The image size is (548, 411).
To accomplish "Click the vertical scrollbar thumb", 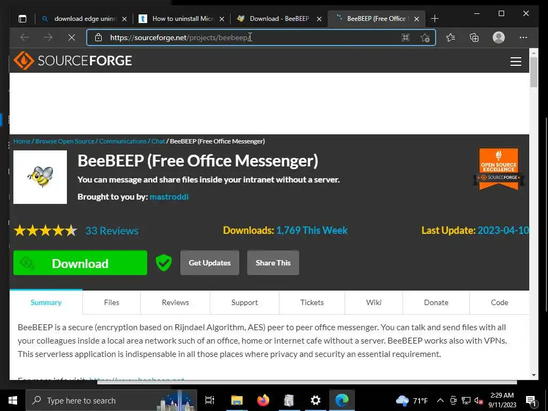I will click(534, 72).
